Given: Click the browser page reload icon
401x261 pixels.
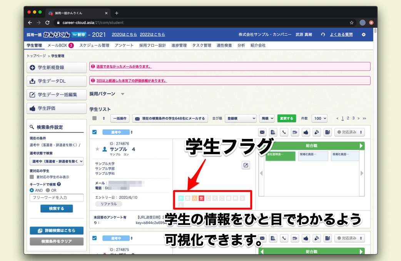Looking at the screenshot, I should 47,23.
